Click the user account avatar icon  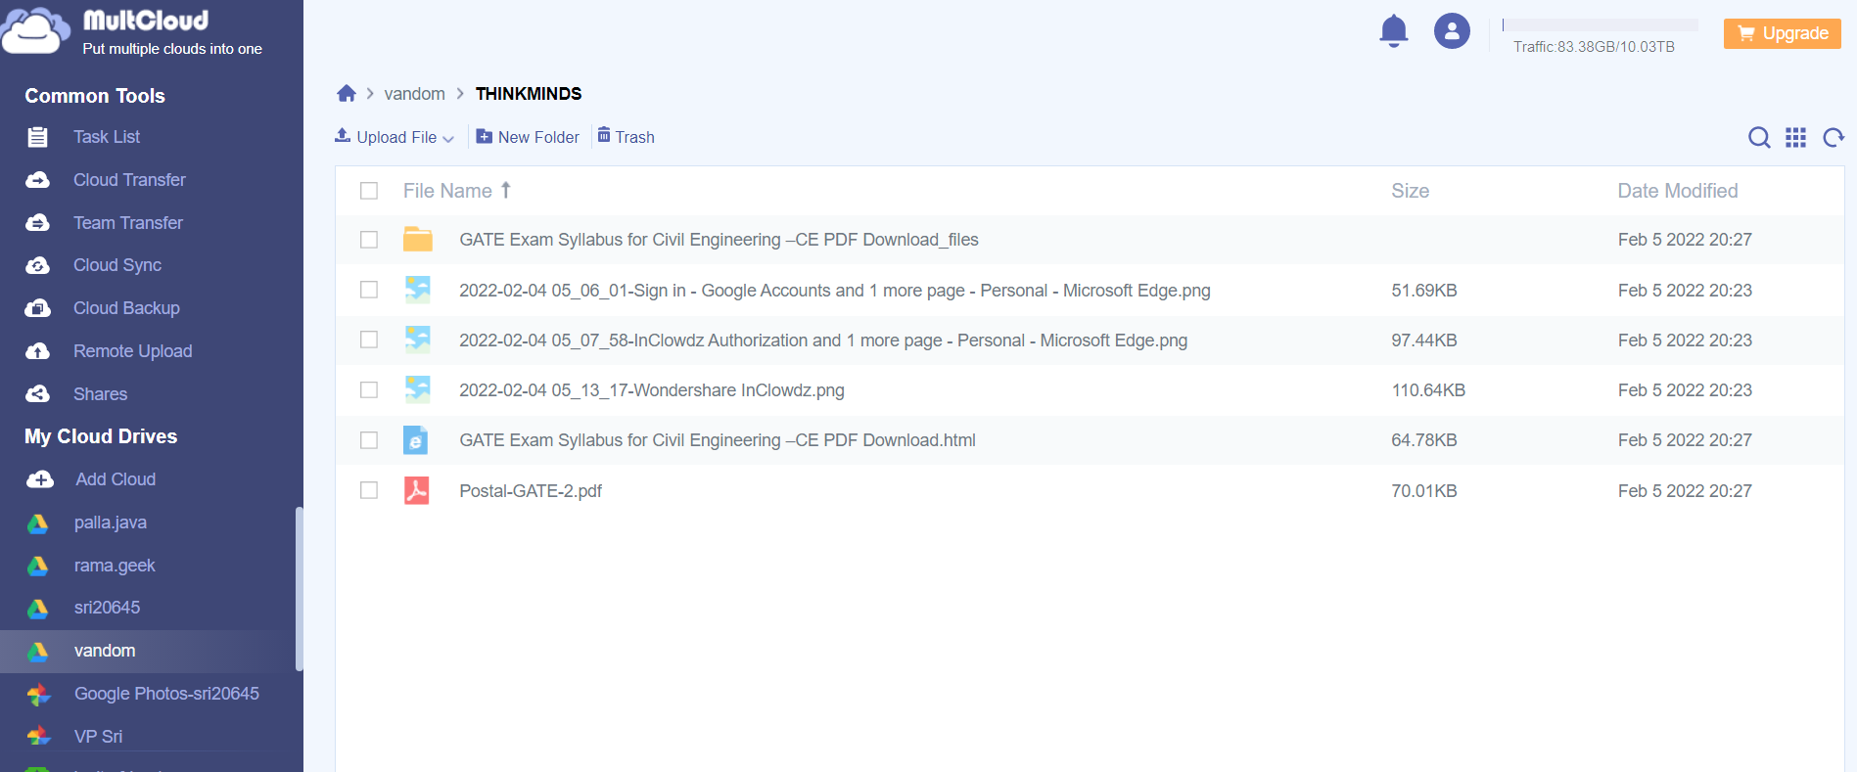point(1452,31)
